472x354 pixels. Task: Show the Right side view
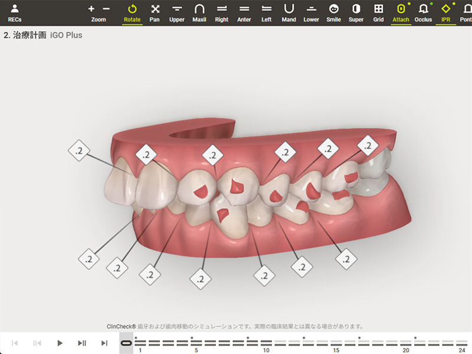[x=222, y=12]
